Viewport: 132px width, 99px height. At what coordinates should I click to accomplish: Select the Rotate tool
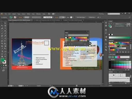(x=2, y=38)
